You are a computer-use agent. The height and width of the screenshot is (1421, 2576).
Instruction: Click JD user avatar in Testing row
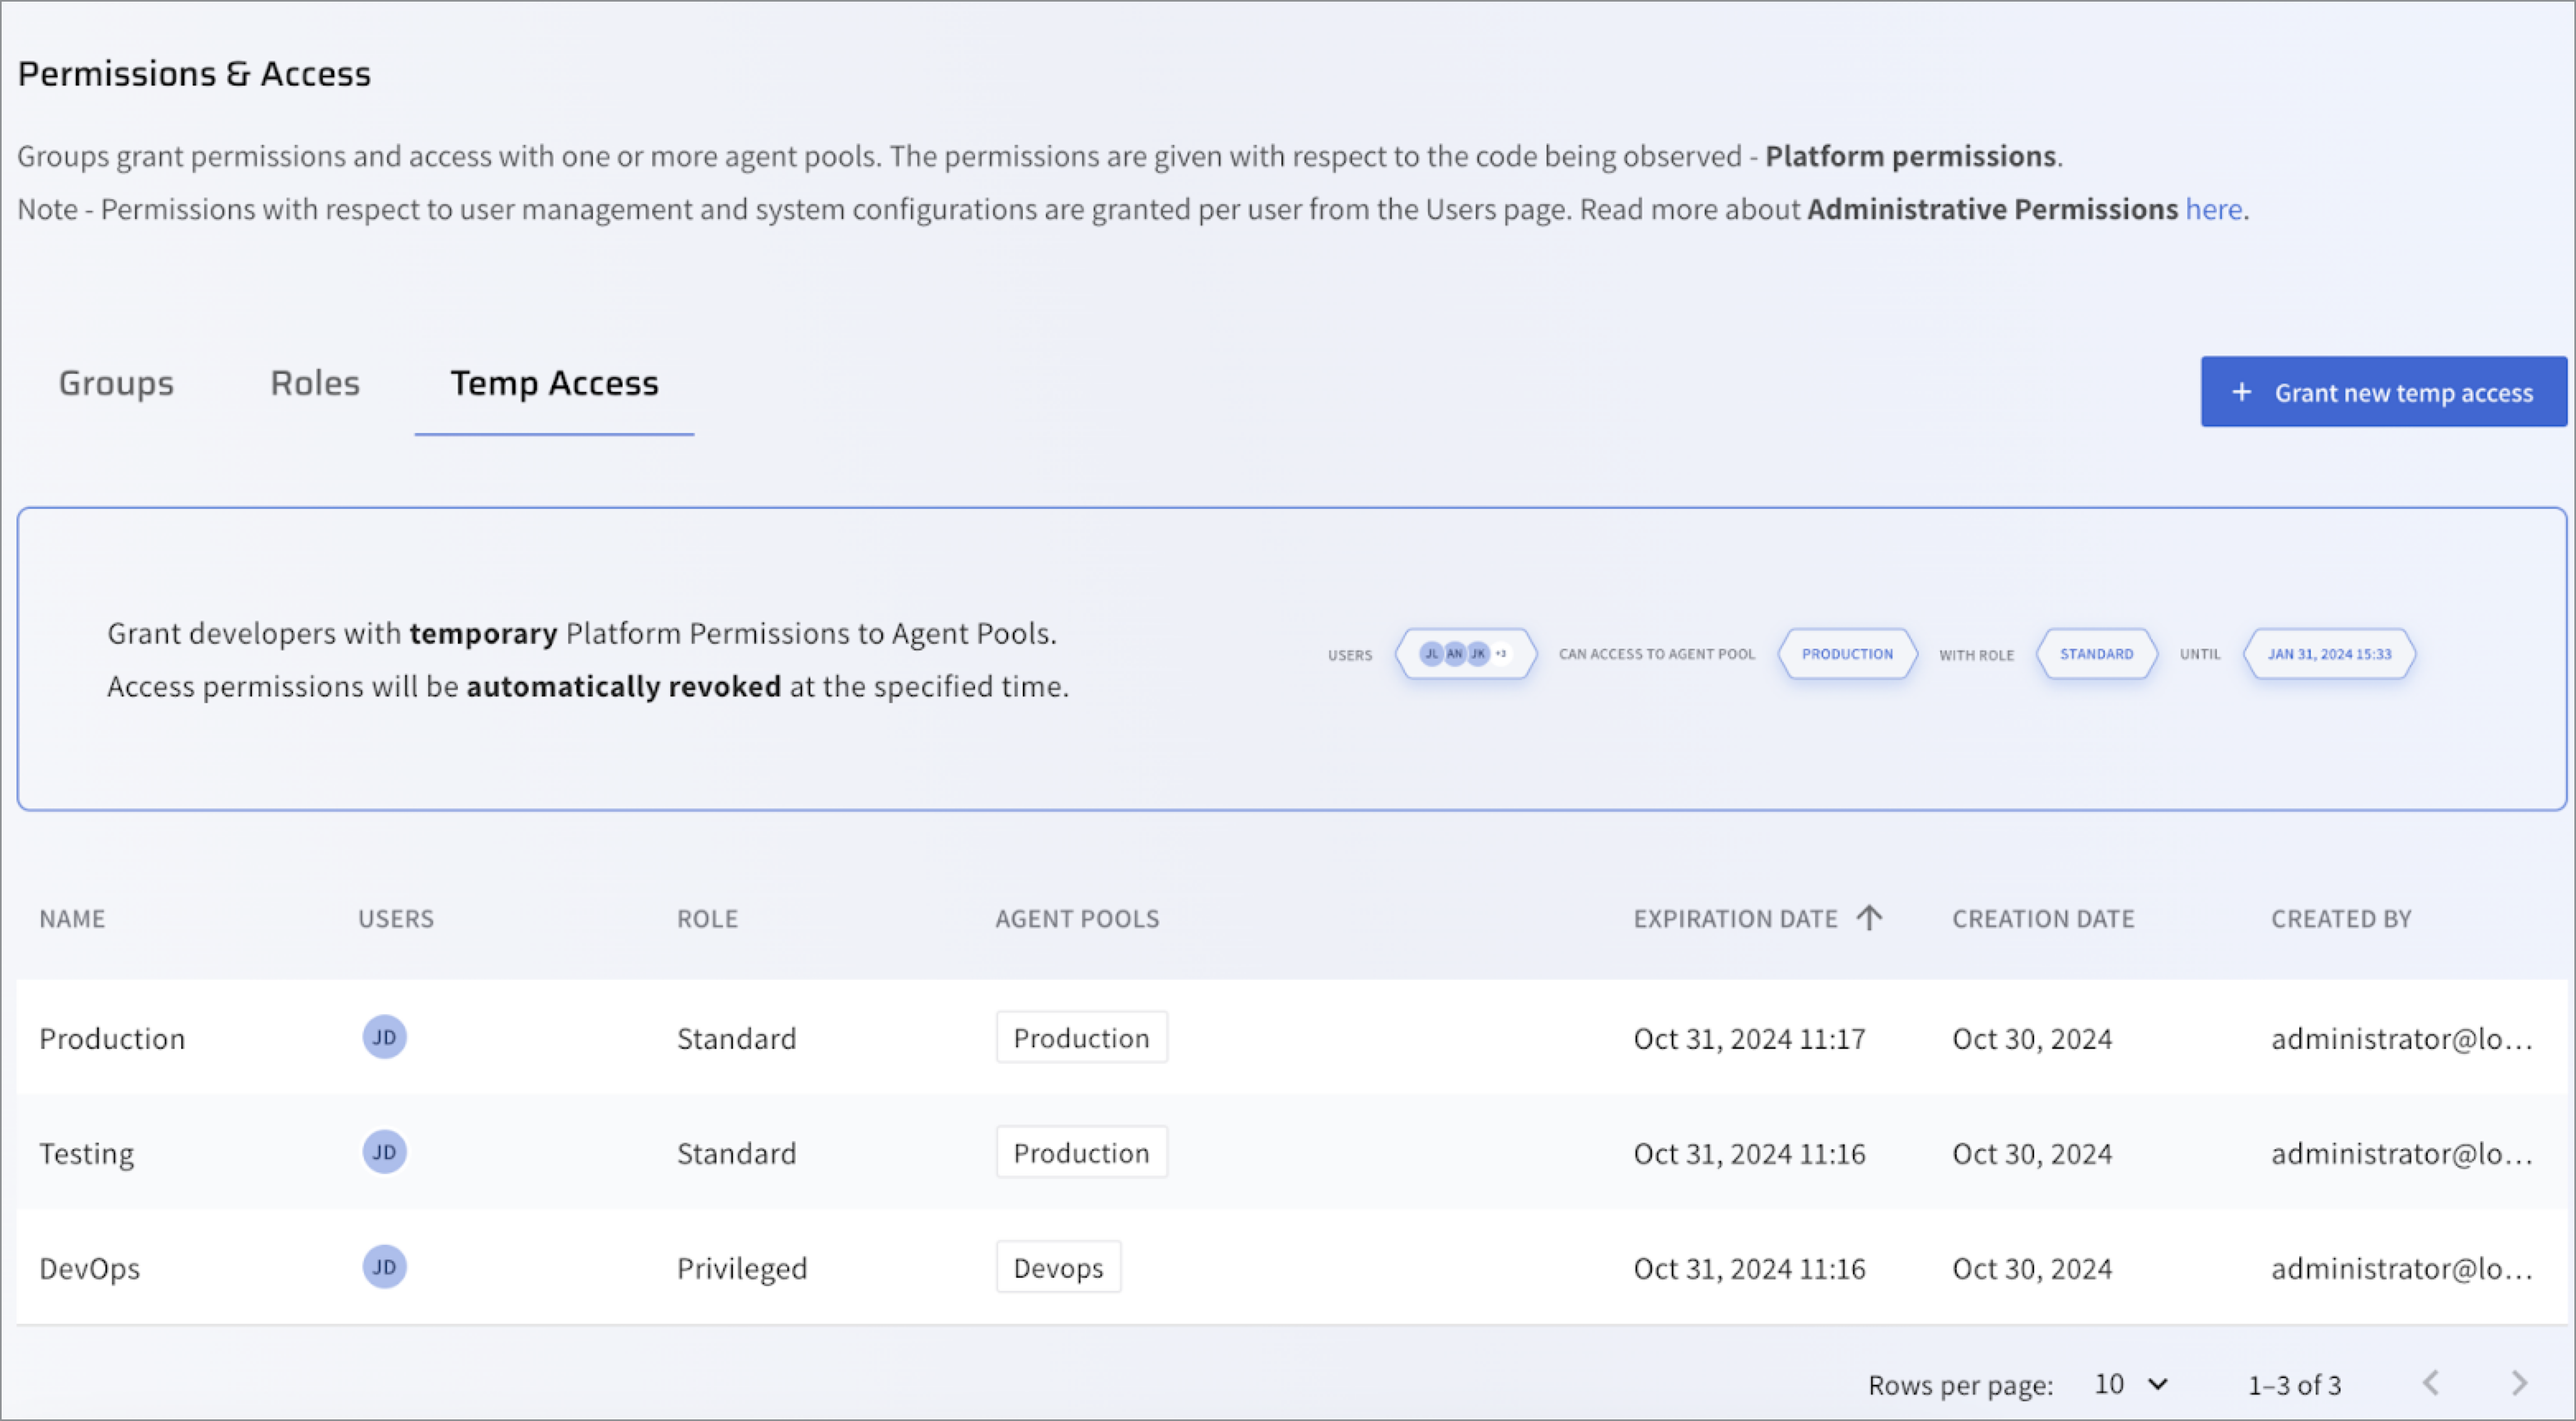tap(384, 1152)
